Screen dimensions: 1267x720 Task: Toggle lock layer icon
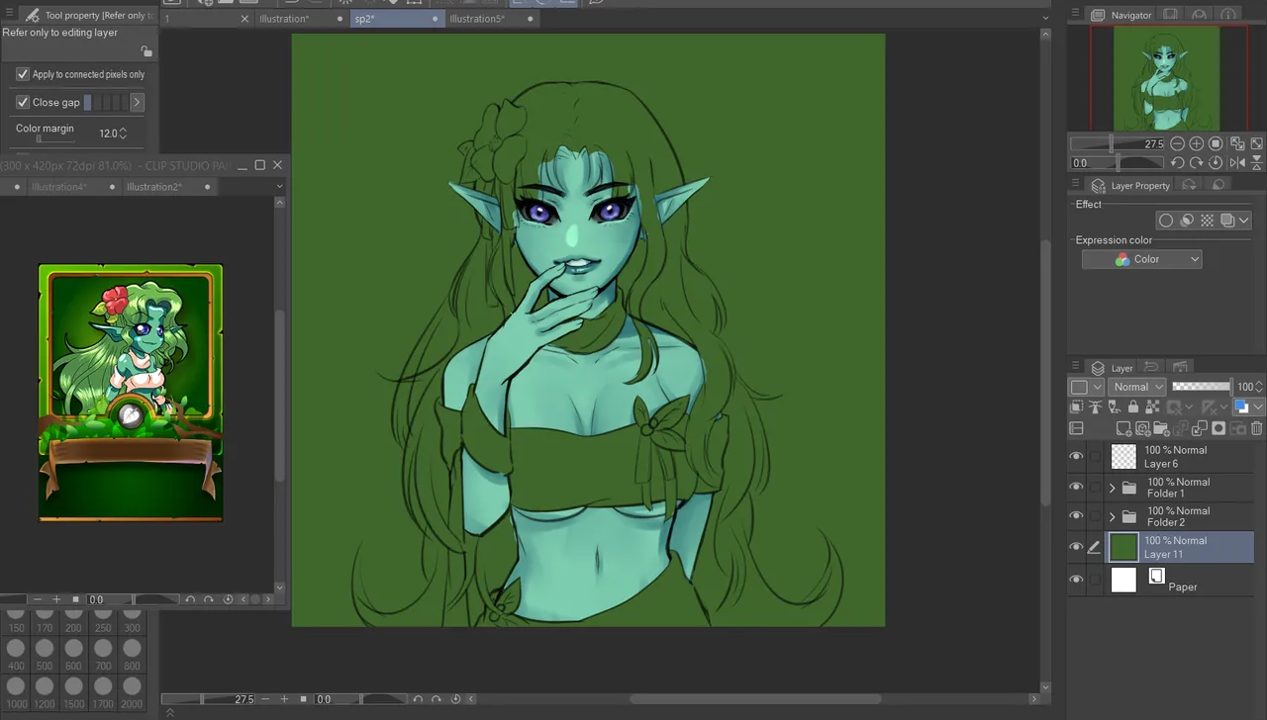pyautogui.click(x=1133, y=406)
